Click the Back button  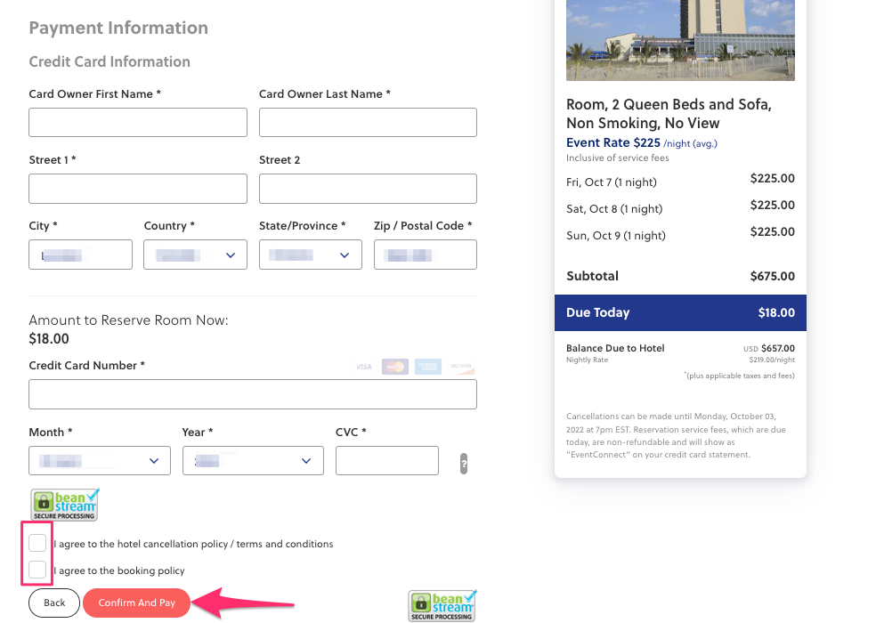(53, 603)
